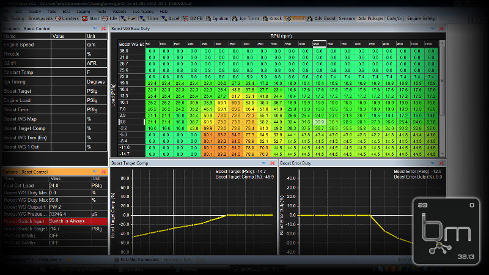Open the Adv Boost tab icon

[311, 19]
